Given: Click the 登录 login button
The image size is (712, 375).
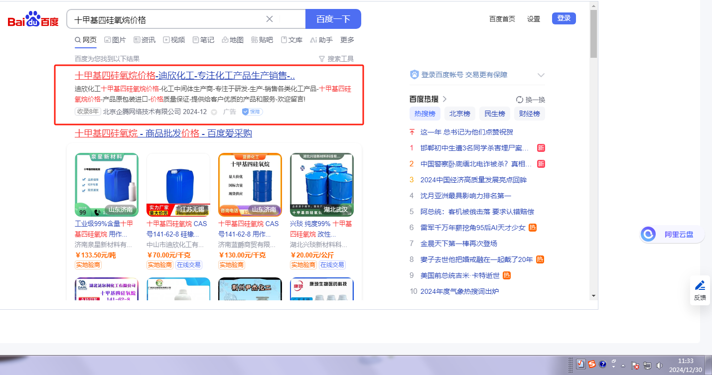Looking at the screenshot, I should tap(564, 18).
